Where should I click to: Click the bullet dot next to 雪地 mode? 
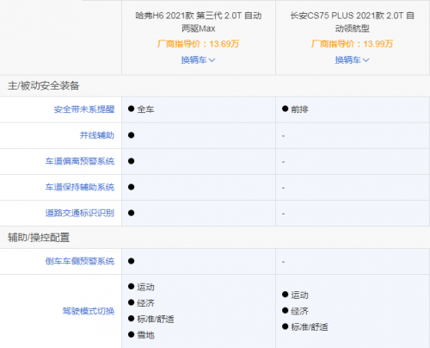[x=132, y=334]
